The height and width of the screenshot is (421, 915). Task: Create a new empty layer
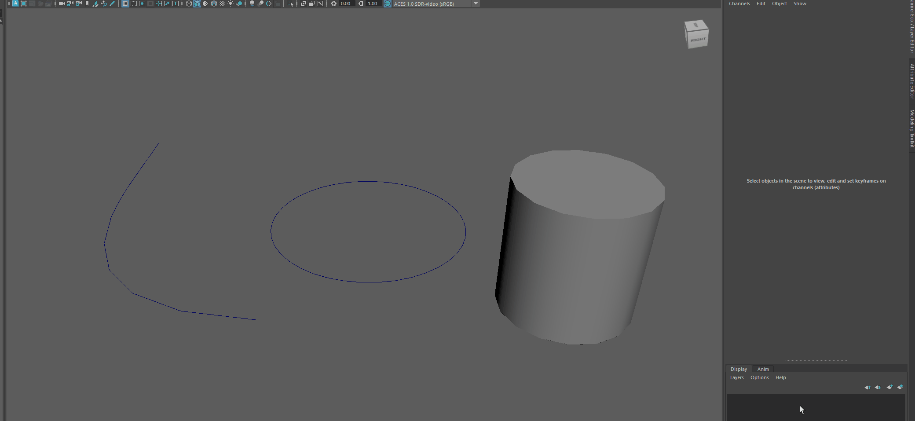[x=889, y=387]
